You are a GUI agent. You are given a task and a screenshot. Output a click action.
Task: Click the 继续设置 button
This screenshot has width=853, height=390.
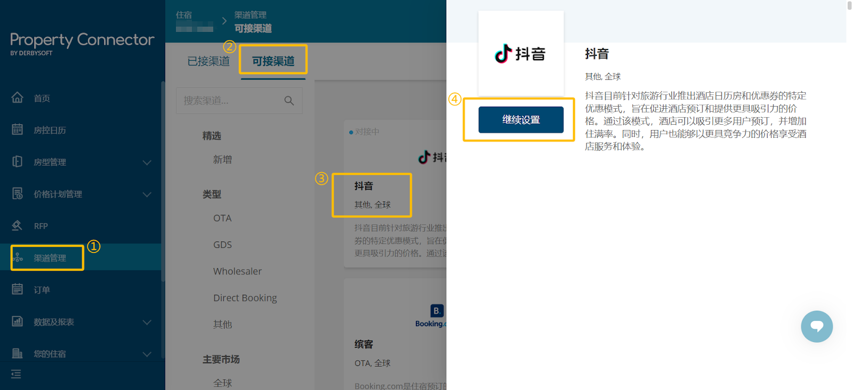(x=521, y=119)
